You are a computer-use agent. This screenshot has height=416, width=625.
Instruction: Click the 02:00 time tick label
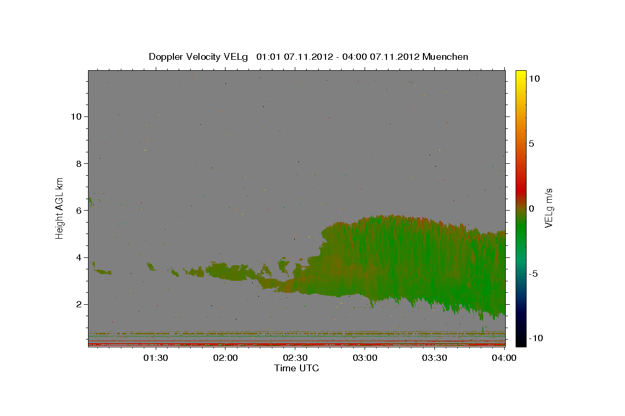click(x=226, y=358)
